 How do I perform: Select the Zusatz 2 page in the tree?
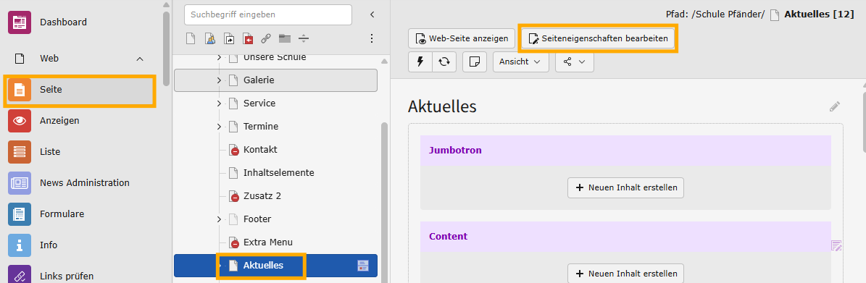click(x=262, y=196)
